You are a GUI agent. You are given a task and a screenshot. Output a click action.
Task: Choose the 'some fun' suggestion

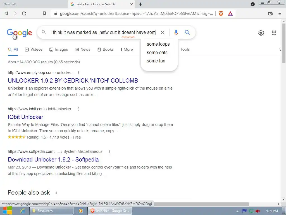[156, 61]
